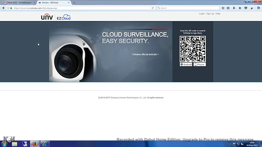Click the browser back arrow button
This screenshot has height=147, width=262.
click(x=3, y=8)
